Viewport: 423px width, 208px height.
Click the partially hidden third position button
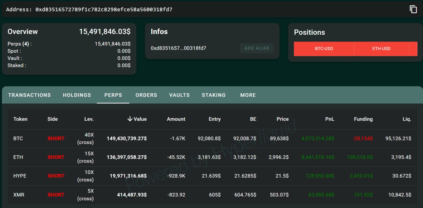413,49
